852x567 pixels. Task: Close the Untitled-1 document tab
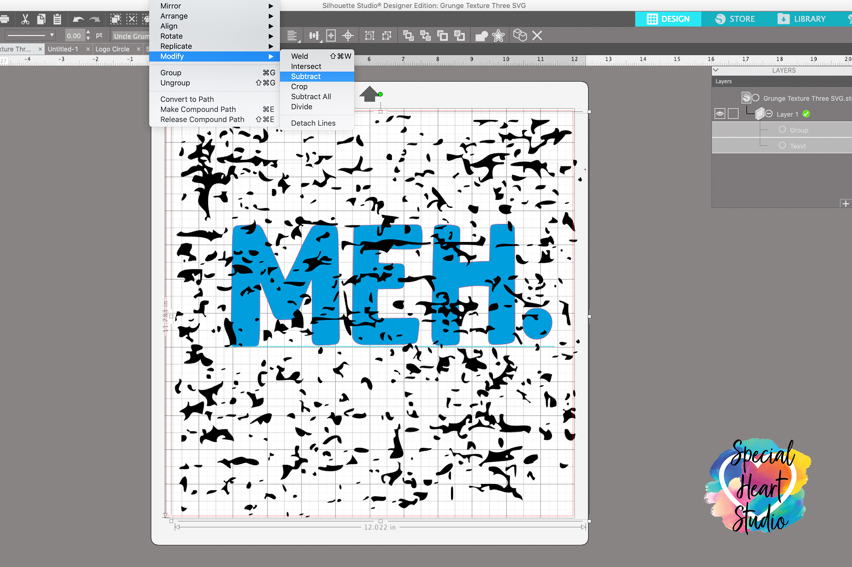click(88, 49)
